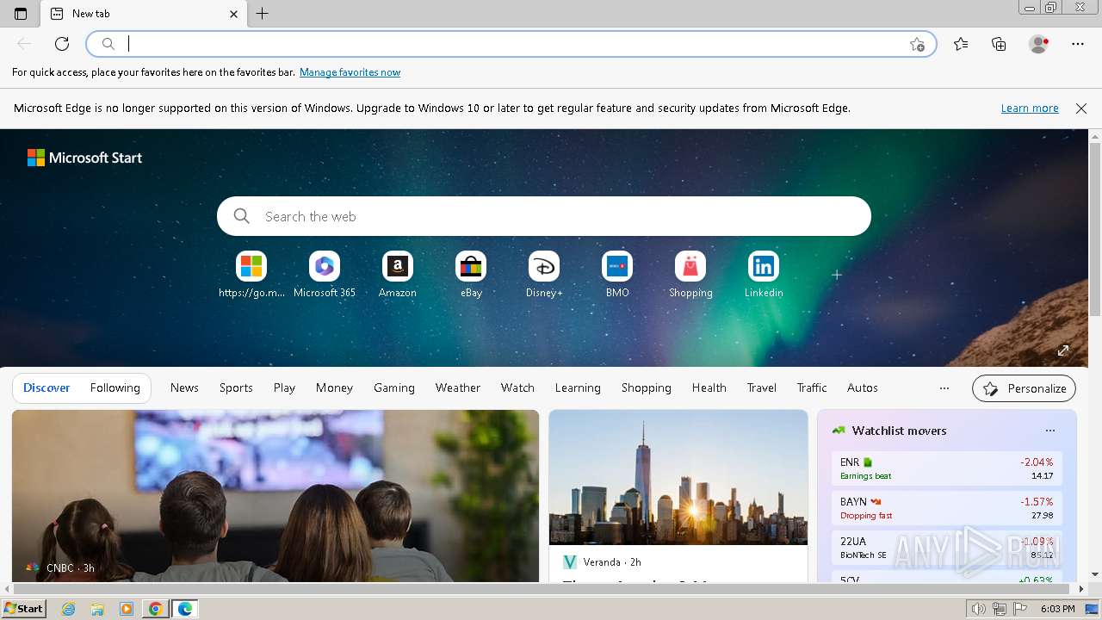Open File Explorer from the taskbar
Image resolution: width=1102 pixels, height=620 pixels.
[x=97, y=609]
